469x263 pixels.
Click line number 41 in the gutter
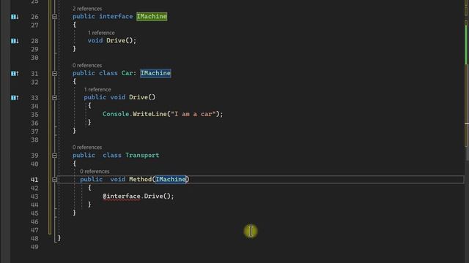click(x=34, y=180)
